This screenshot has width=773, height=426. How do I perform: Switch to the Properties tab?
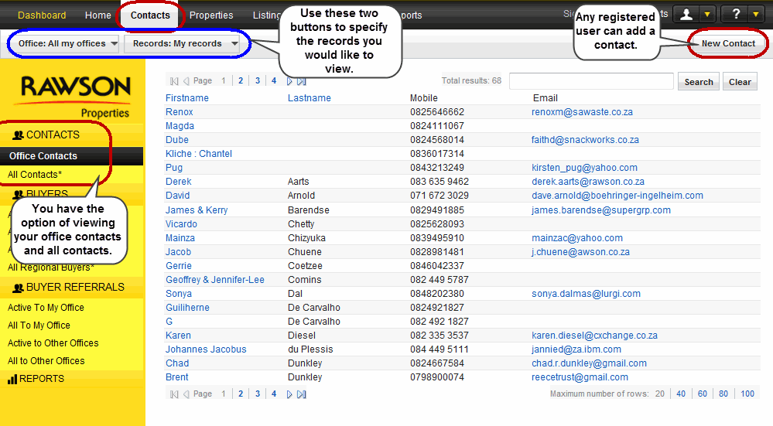(211, 15)
